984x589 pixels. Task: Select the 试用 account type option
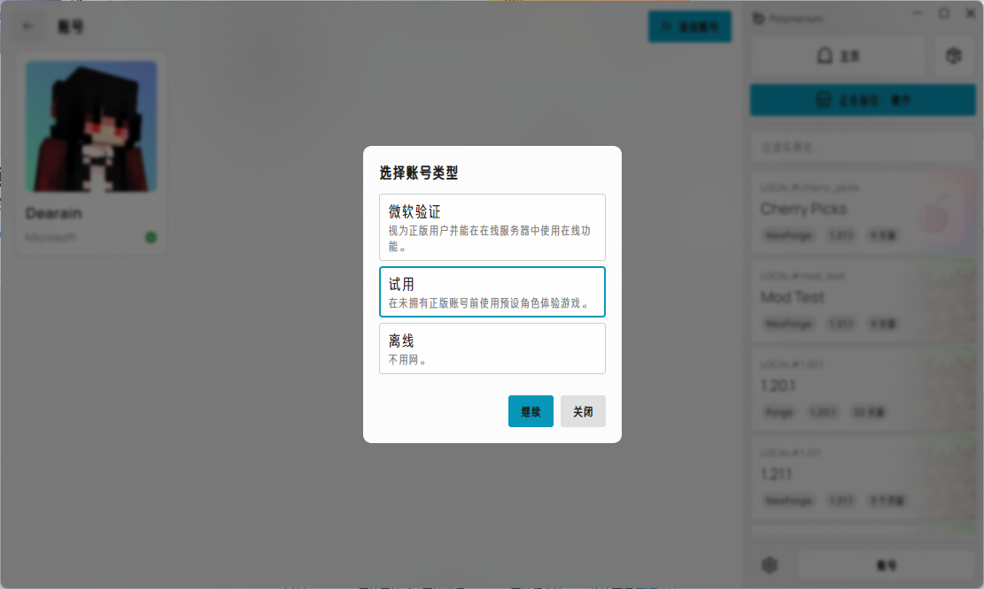492,292
